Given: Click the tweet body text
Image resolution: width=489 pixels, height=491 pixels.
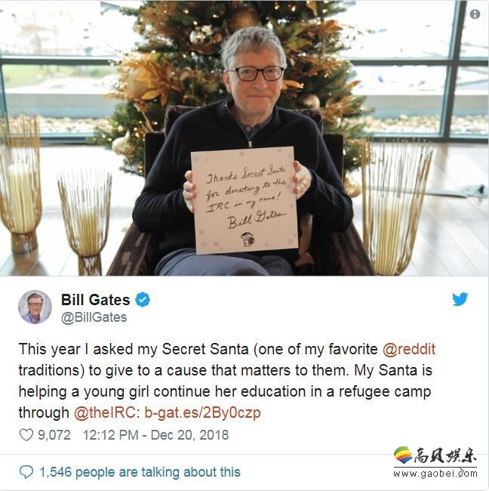Looking at the screenshot, I should pos(227,381).
